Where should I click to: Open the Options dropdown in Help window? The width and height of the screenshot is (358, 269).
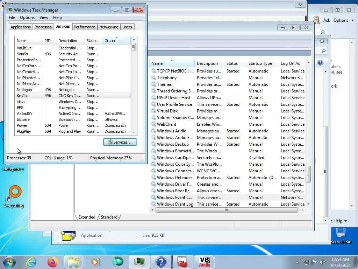coord(344,20)
